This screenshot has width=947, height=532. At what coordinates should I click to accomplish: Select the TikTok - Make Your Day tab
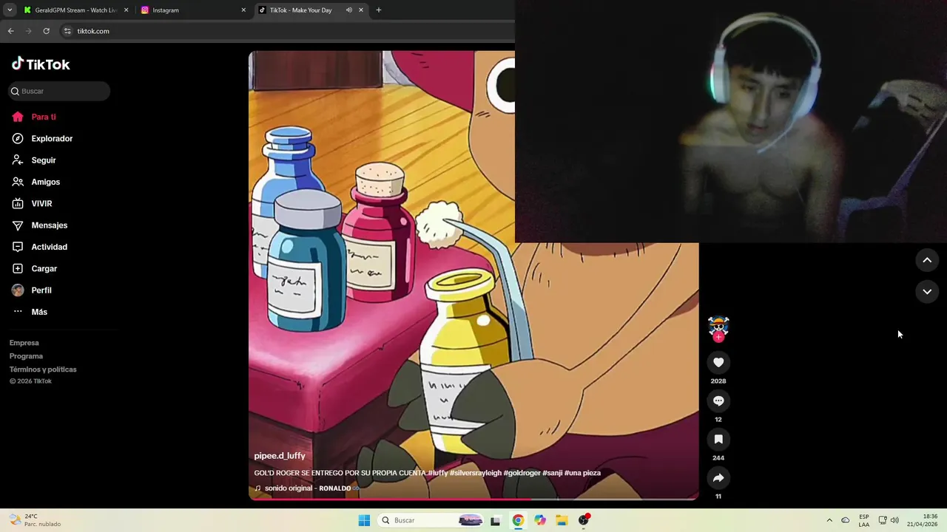(x=300, y=10)
